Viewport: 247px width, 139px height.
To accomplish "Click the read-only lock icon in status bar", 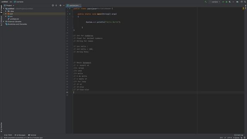I will click(x=242, y=138).
